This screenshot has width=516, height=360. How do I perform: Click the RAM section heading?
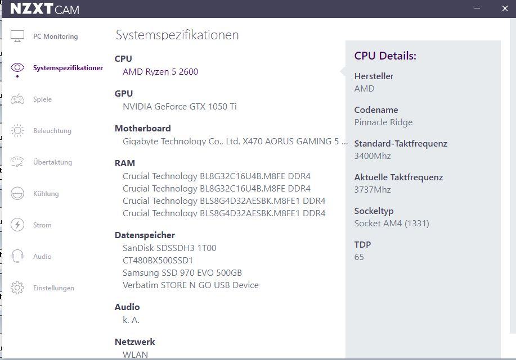[125, 163]
